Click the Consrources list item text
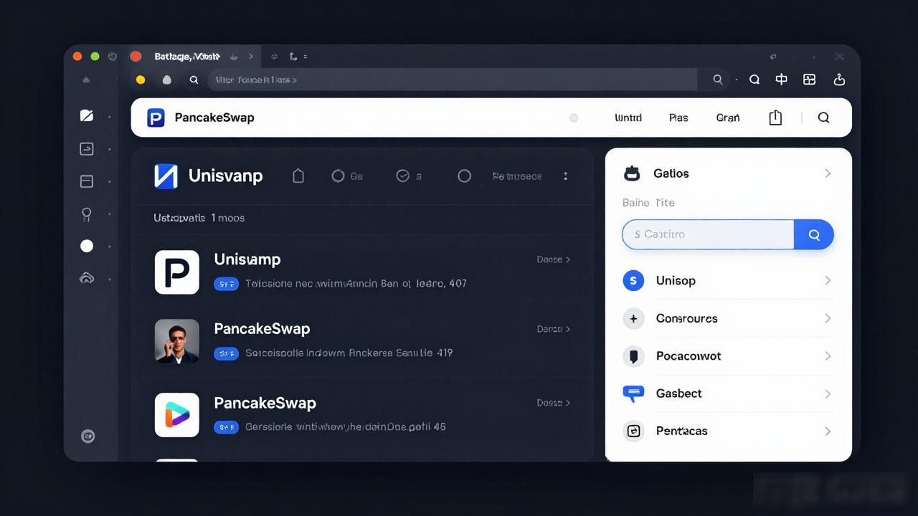 click(x=686, y=318)
